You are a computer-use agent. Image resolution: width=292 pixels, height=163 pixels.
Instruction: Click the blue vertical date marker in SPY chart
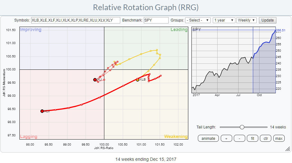coord(253,60)
